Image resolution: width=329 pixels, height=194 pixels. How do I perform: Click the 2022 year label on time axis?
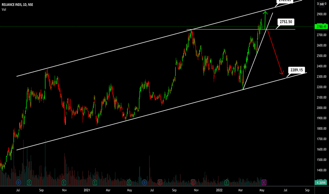tap(219, 190)
